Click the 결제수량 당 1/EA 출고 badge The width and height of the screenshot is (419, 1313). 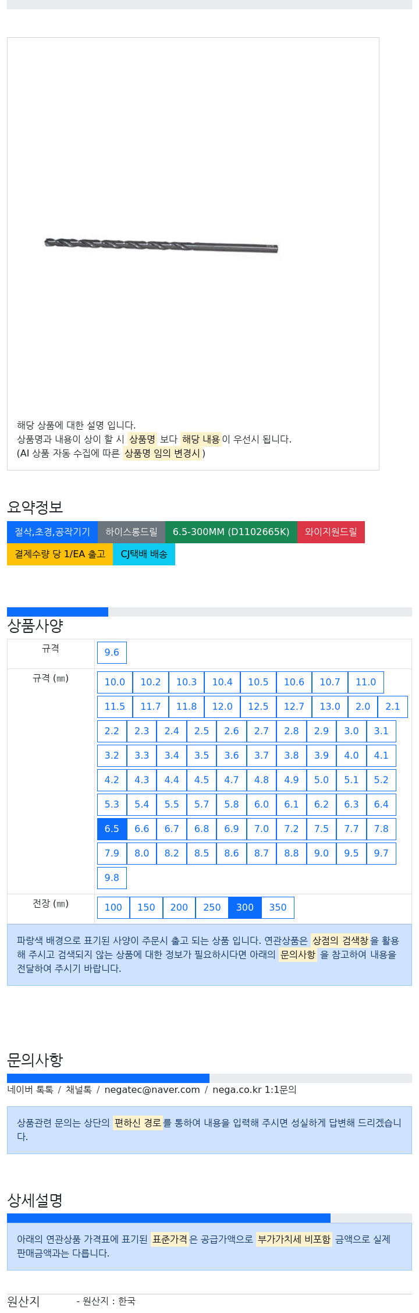60,554
